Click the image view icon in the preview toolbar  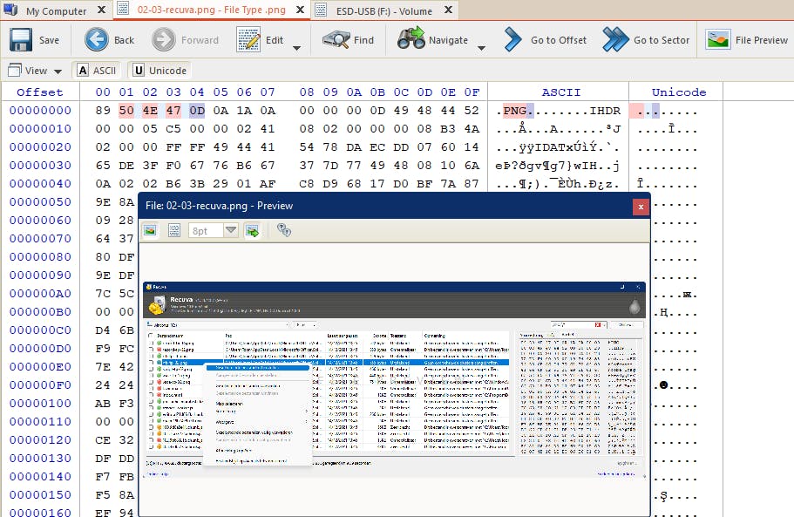tap(150, 230)
